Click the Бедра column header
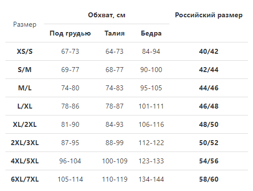Image resolution: width=253 pixels, height=191 pixels. click(151, 34)
